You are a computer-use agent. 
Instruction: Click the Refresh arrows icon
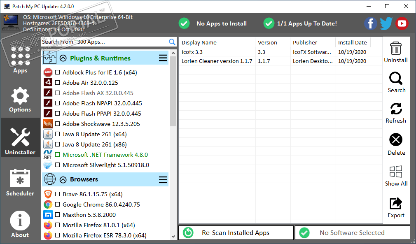[x=396, y=109]
